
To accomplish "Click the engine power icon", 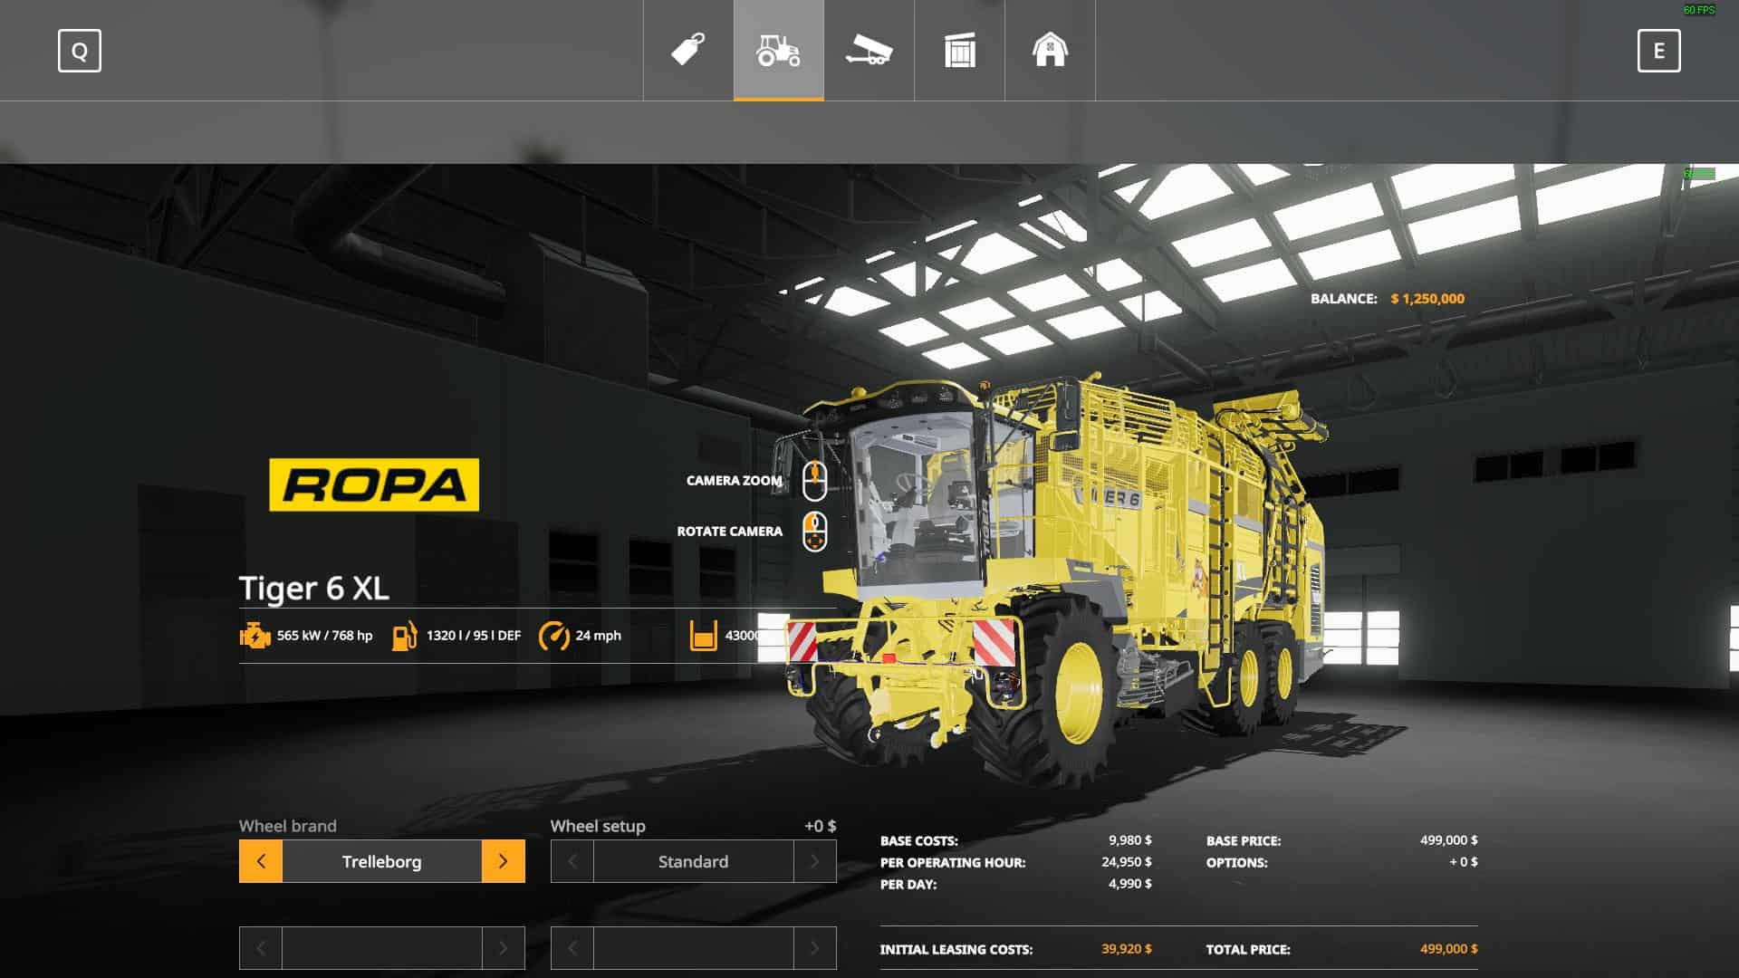I will pos(255,636).
